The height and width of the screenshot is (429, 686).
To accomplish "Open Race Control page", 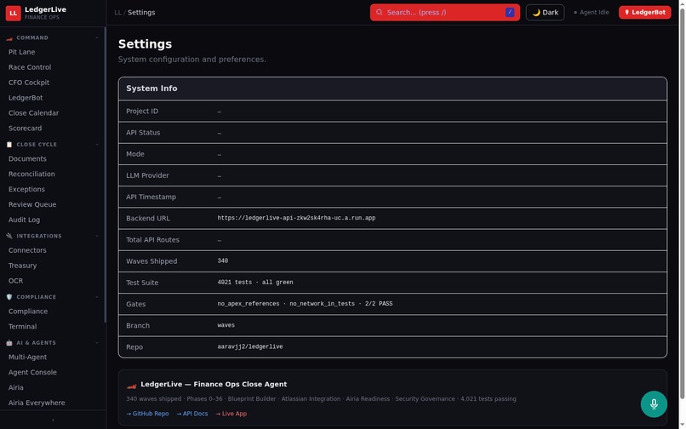I will (29, 67).
